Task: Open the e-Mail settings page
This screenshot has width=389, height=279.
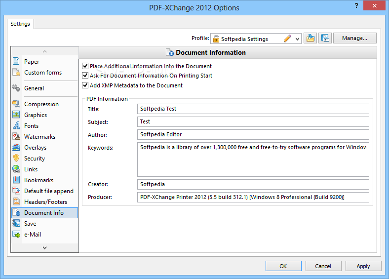Action: (x=44, y=235)
